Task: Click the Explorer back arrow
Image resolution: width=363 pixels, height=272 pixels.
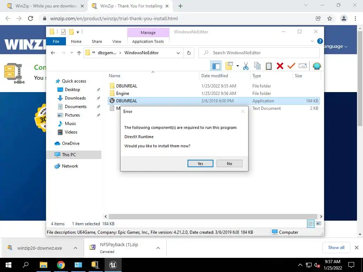Action: pos(53,53)
